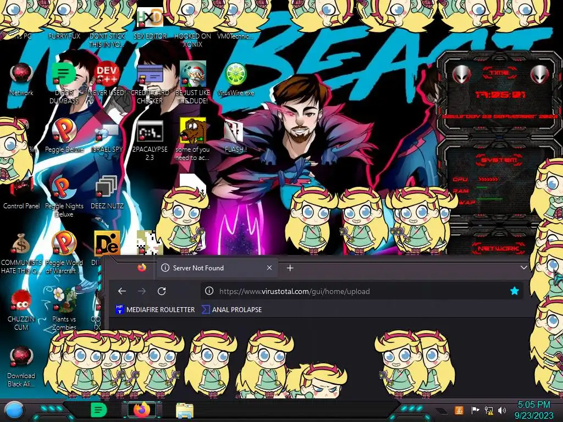Click the TIME header in the gadget
563x422 pixels.
(499, 73)
